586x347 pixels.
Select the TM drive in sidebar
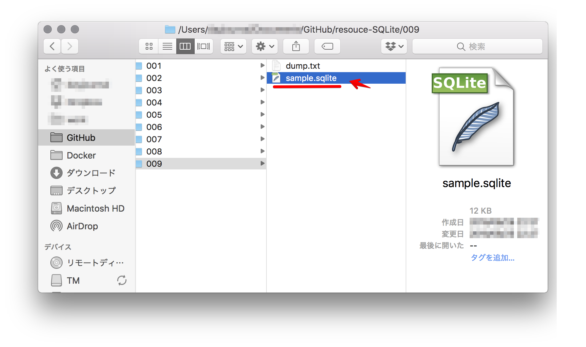(x=87, y=280)
